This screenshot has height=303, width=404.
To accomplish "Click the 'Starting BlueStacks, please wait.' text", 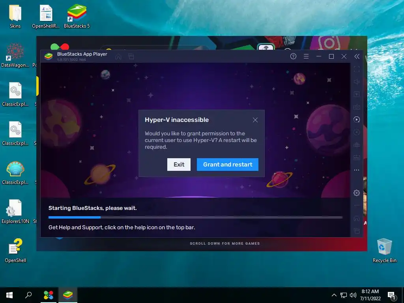I will 92,208.
